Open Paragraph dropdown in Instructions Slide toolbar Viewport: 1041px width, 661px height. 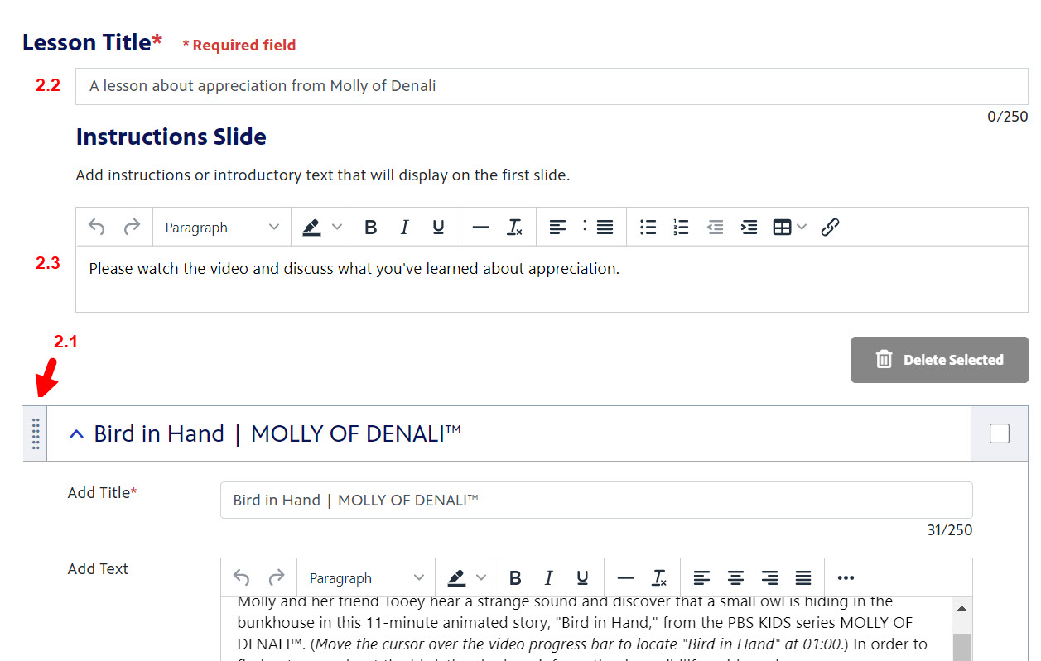tap(222, 228)
